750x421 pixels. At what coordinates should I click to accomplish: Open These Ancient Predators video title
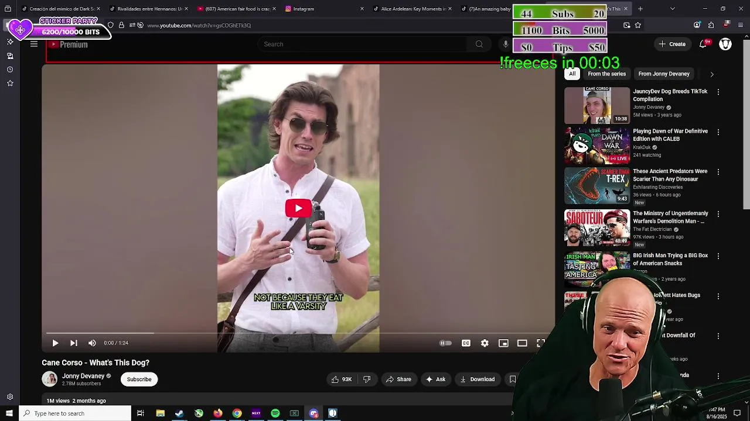coord(670,175)
